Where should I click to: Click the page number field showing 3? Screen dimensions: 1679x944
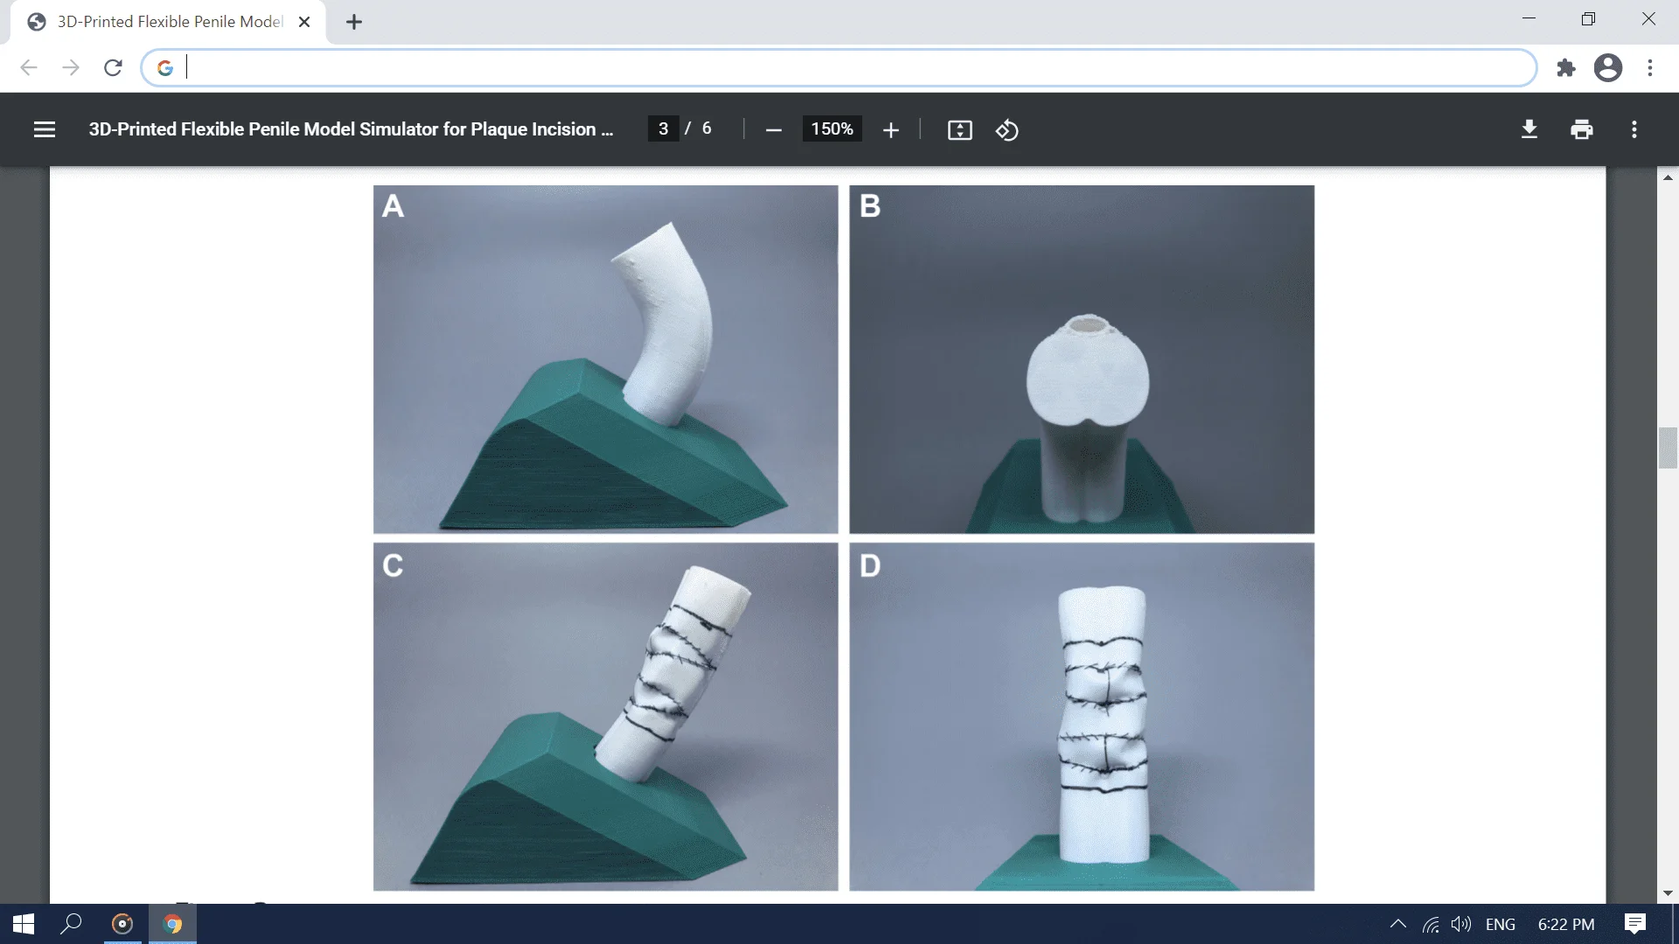click(663, 128)
